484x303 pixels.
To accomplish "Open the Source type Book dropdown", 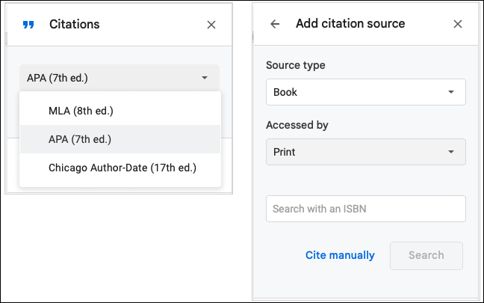I will point(366,92).
